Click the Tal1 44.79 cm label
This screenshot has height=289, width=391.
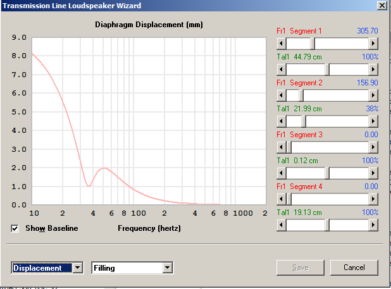click(299, 57)
